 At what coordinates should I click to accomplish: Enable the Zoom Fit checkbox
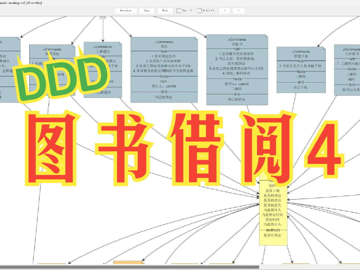(x=178, y=11)
